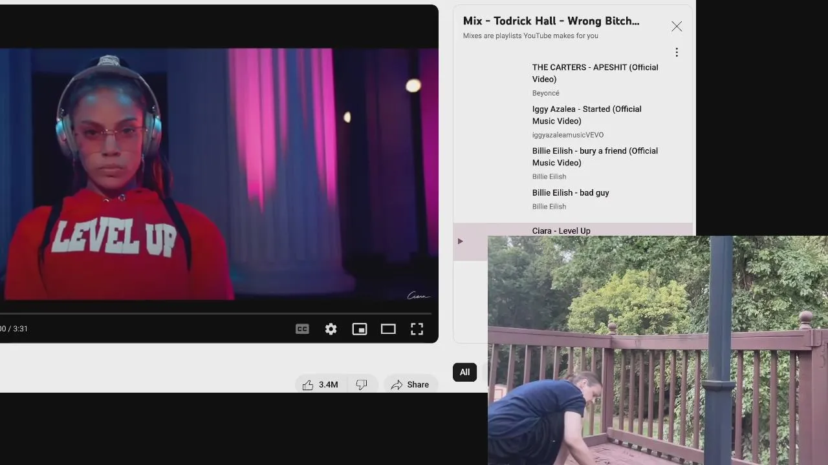Dislike the video

tap(361, 384)
